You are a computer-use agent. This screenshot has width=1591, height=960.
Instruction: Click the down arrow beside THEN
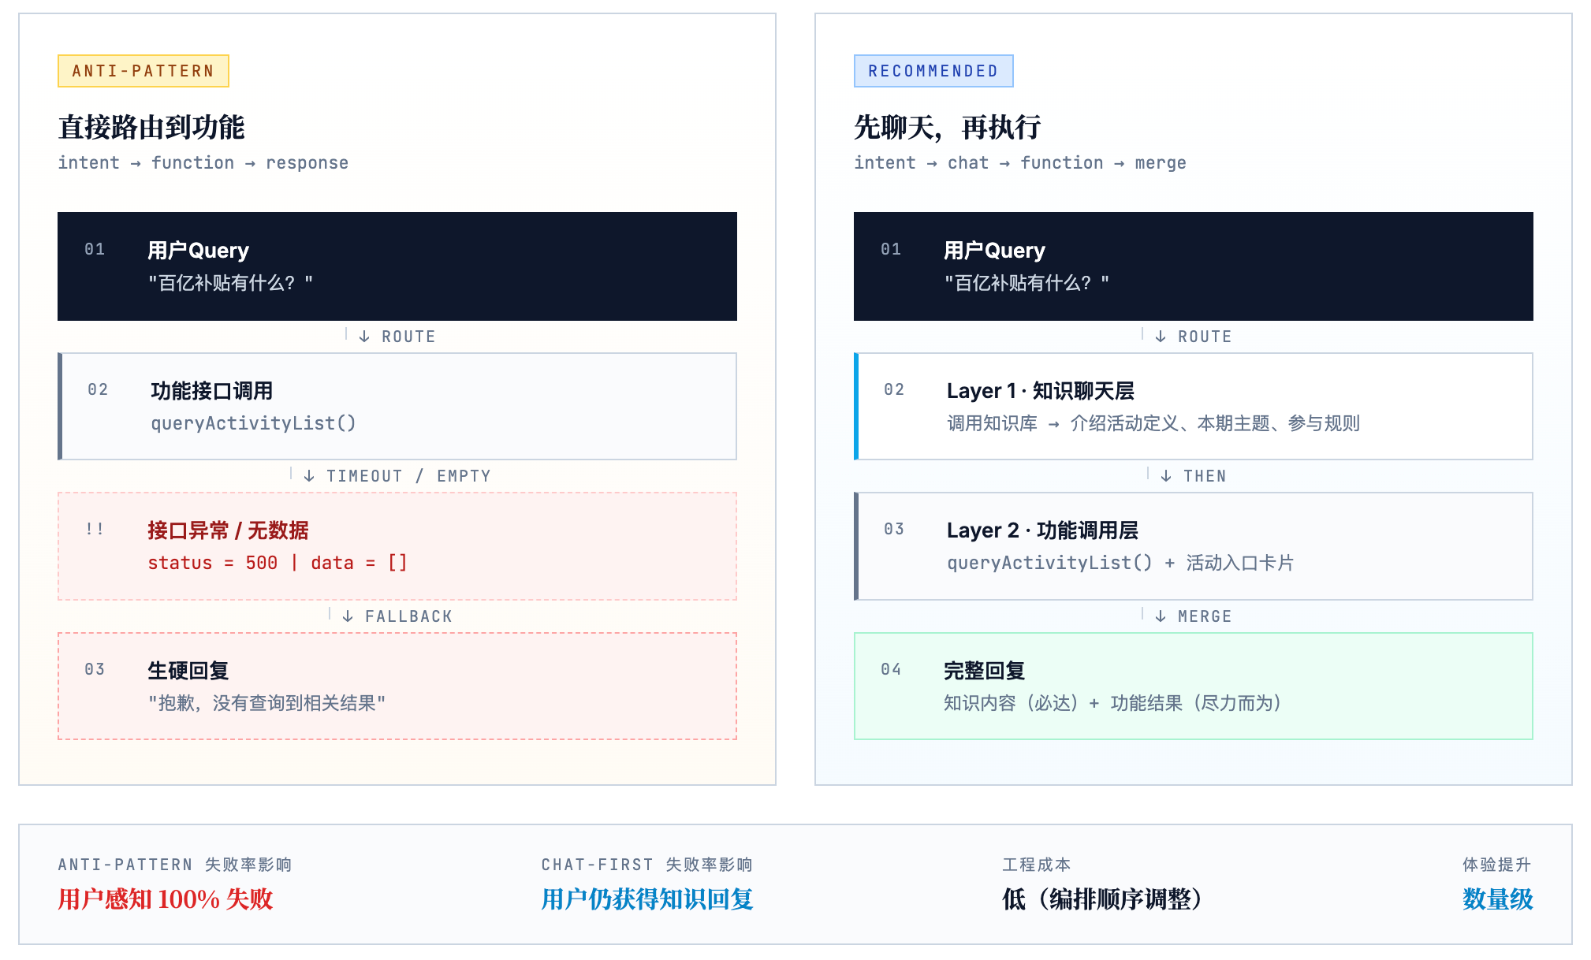(x=1166, y=476)
